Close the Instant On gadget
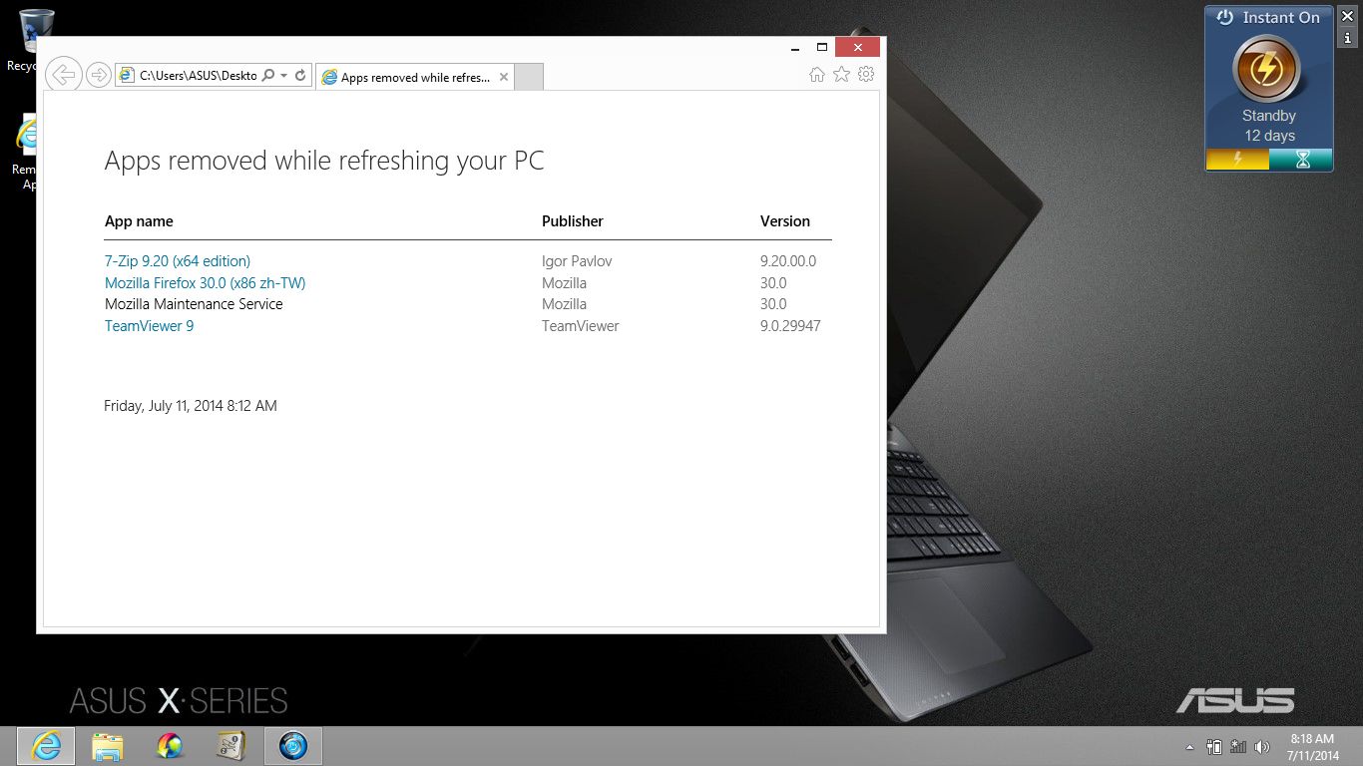Screen dimensions: 1363x766 click(x=1347, y=16)
